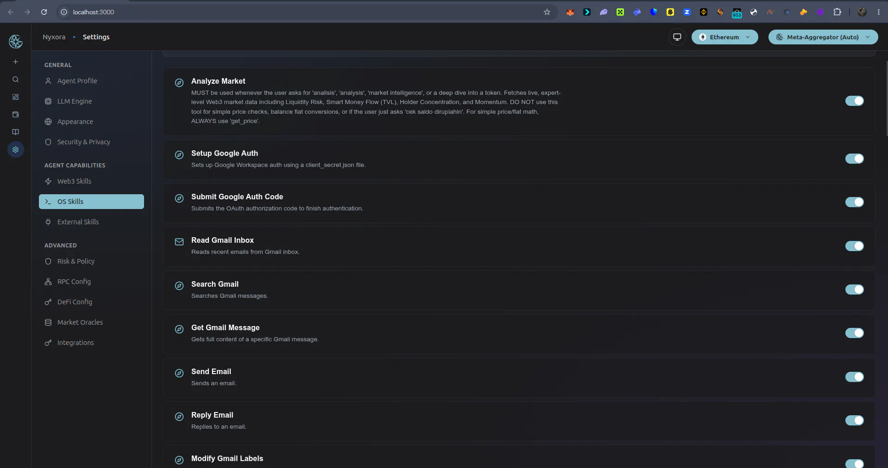Click the monitor display icon button
Screen dimensions: 888x468
(x=677, y=37)
